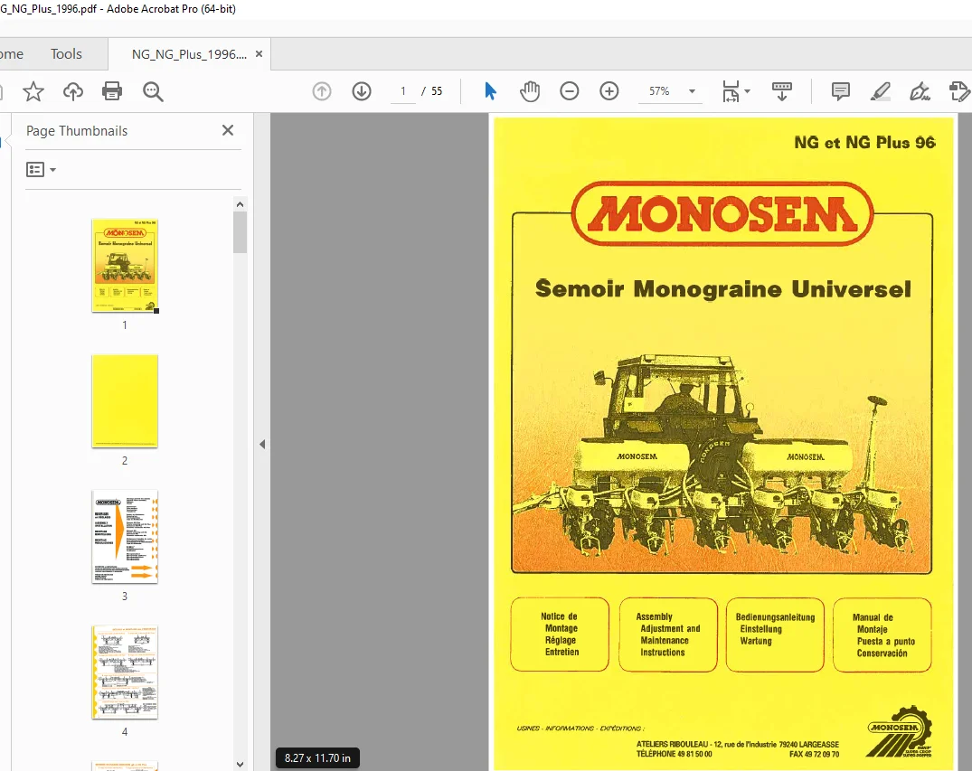This screenshot has width=972, height=771.
Task: Go to the previous page arrow
Action: (322, 91)
